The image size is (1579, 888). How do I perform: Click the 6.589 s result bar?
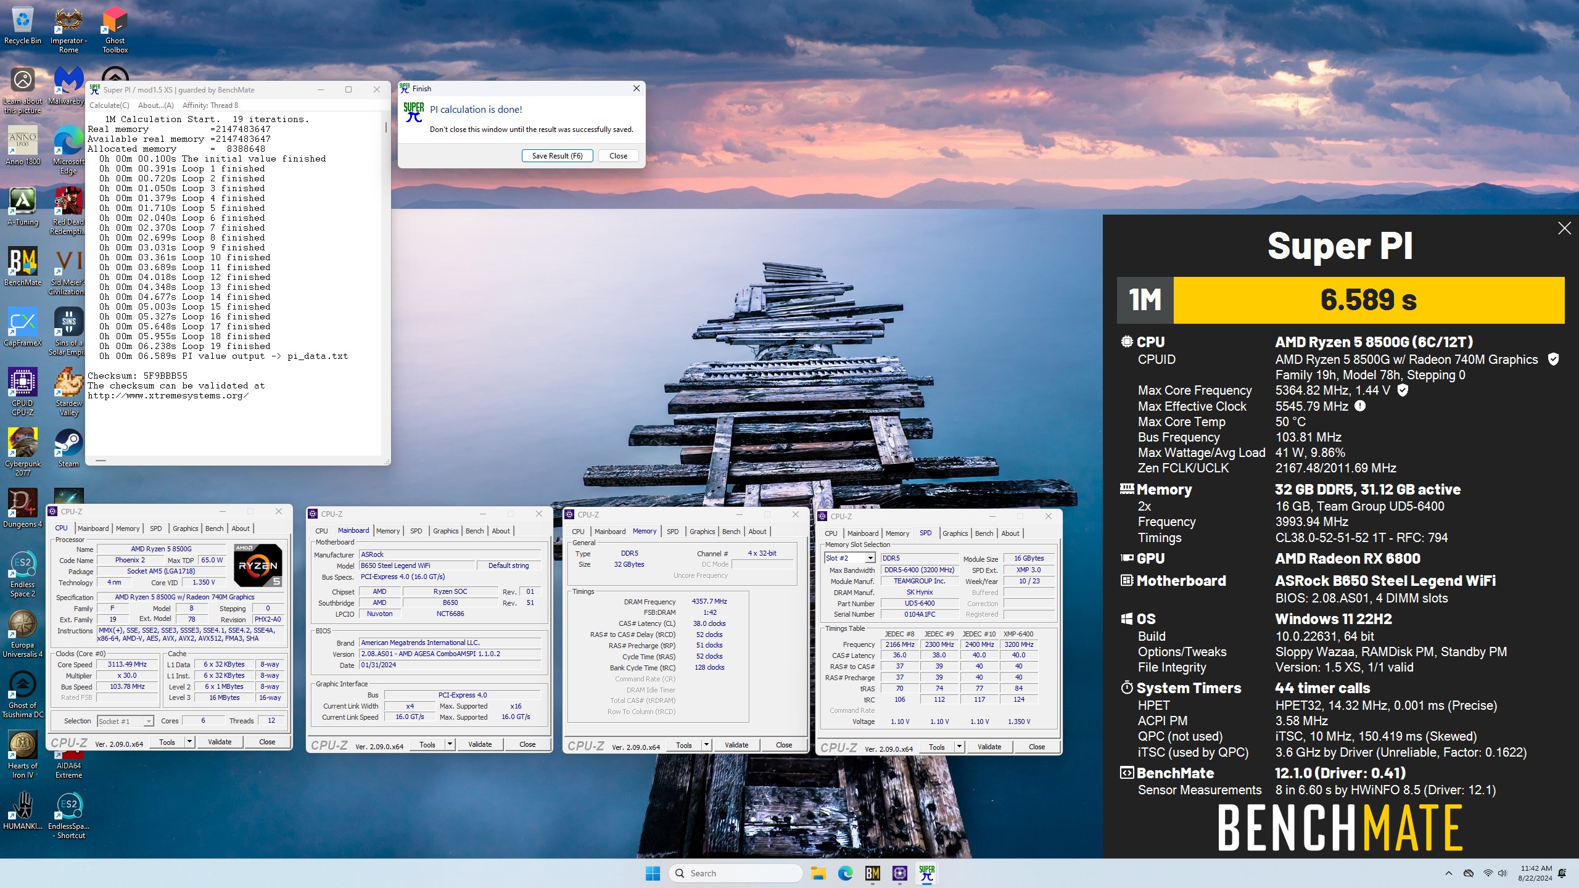(x=1368, y=300)
